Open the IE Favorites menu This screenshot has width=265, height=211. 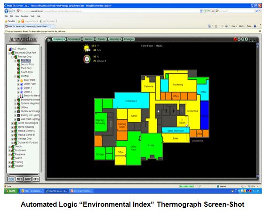click(24, 16)
